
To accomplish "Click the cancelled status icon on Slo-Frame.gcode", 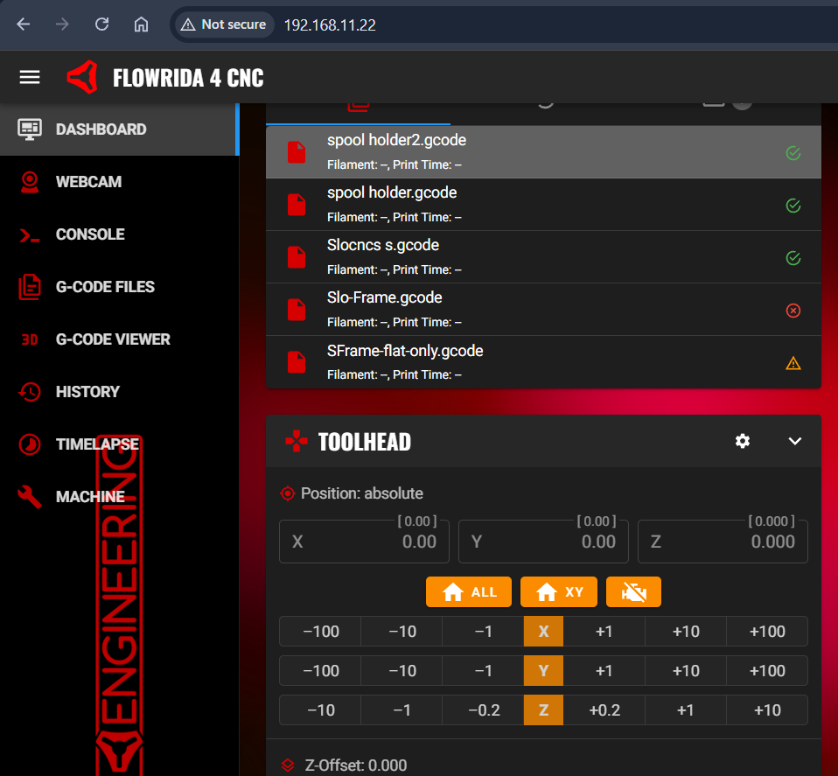I will (x=793, y=311).
